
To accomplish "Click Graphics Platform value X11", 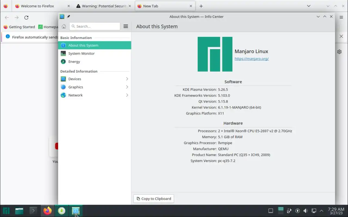I will coord(221,113).
